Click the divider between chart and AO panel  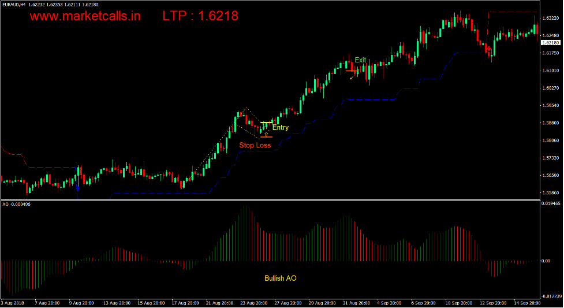(x=282, y=201)
